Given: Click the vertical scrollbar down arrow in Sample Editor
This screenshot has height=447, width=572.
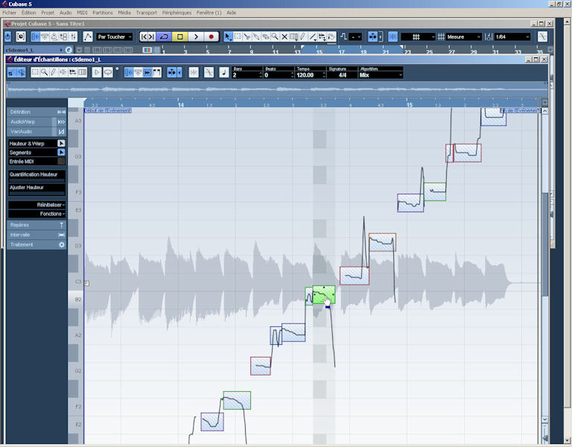Looking at the screenshot, I should [x=544, y=419].
